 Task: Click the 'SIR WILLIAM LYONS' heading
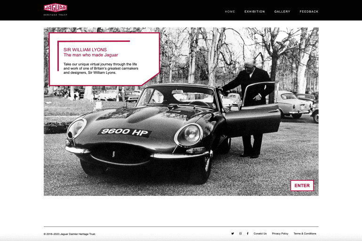[85, 50]
